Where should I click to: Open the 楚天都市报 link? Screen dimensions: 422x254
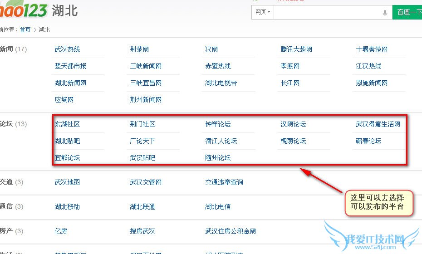70,66
